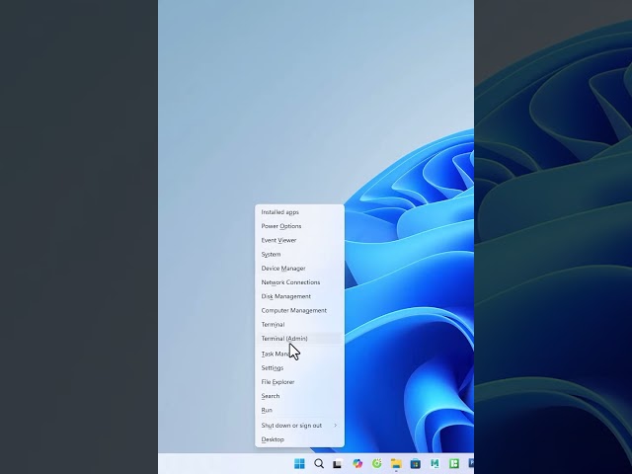Open taskbar Search magnifier icon

(x=319, y=463)
